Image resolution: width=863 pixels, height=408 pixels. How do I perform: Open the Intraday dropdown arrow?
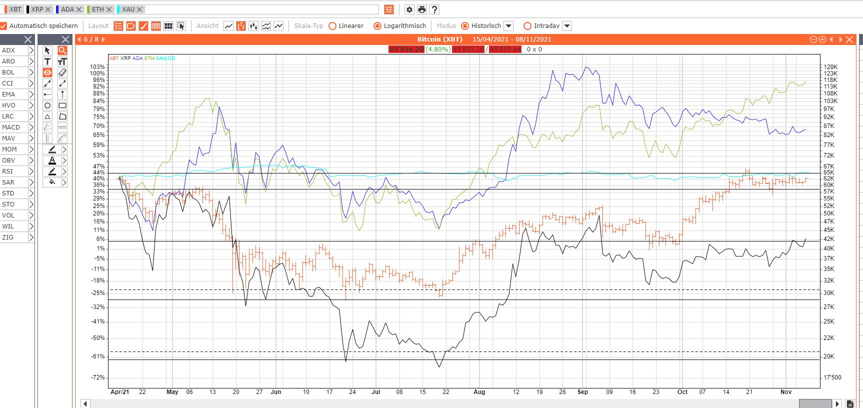point(567,26)
